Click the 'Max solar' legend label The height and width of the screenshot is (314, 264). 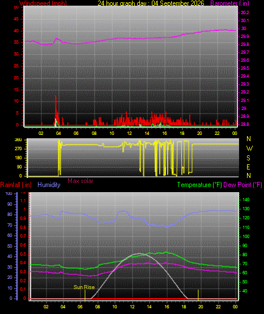coord(80,181)
